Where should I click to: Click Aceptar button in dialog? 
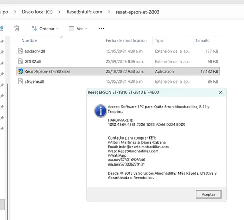pos(208,194)
